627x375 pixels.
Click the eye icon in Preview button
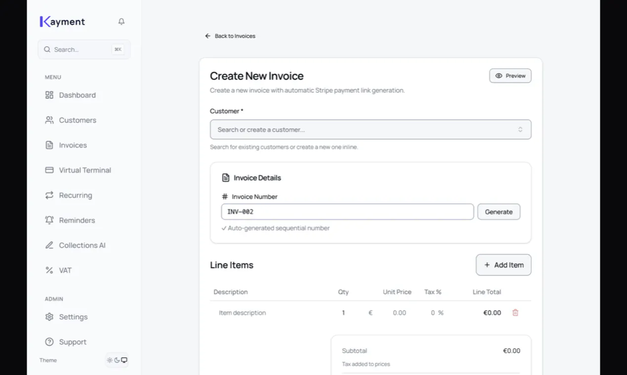click(x=499, y=76)
